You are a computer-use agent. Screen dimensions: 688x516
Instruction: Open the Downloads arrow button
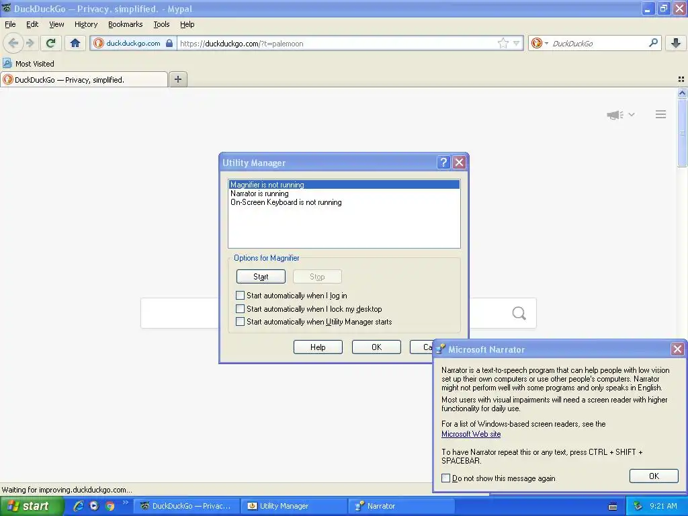(676, 43)
